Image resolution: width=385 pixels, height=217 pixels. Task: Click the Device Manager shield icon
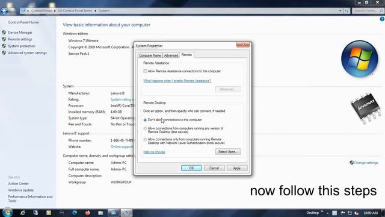tap(4, 32)
